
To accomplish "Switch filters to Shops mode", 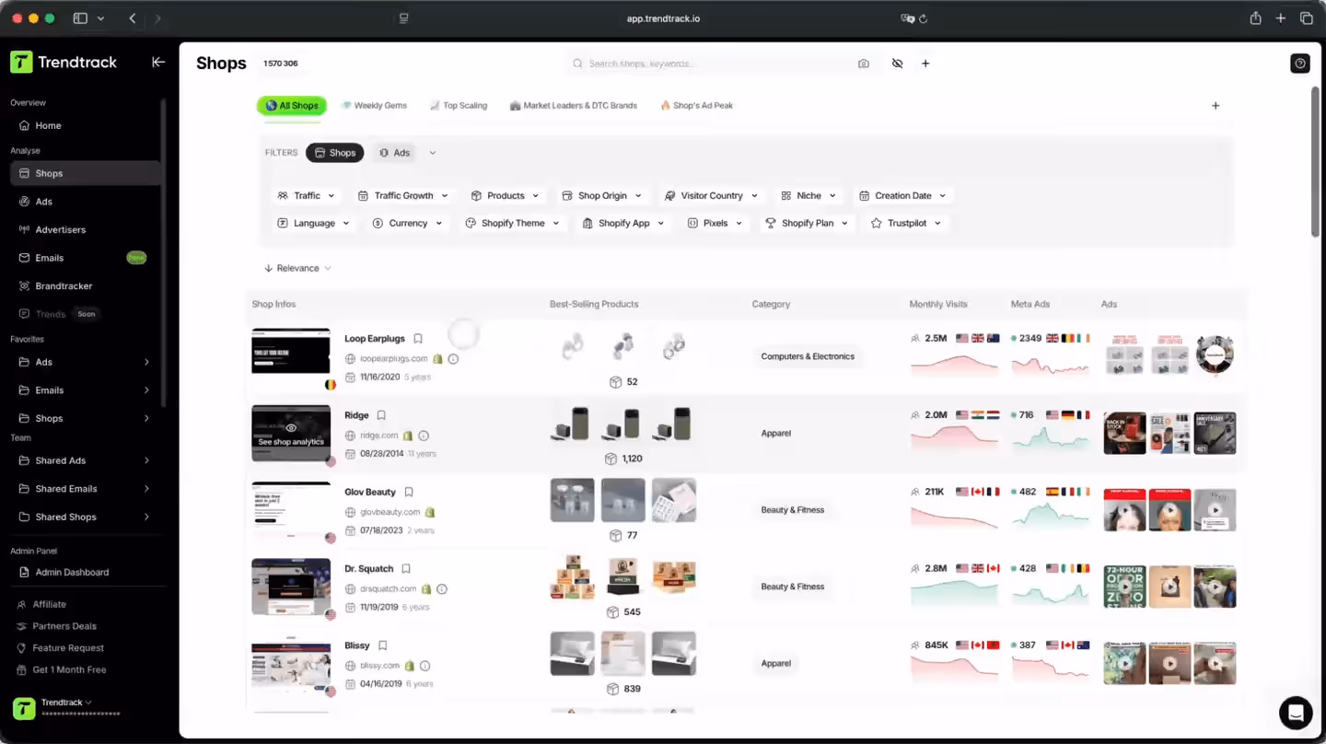I will click(x=334, y=152).
